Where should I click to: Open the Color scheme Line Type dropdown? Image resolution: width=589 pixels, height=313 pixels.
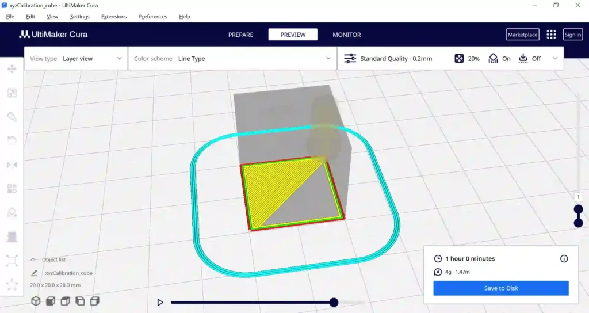[x=232, y=59]
